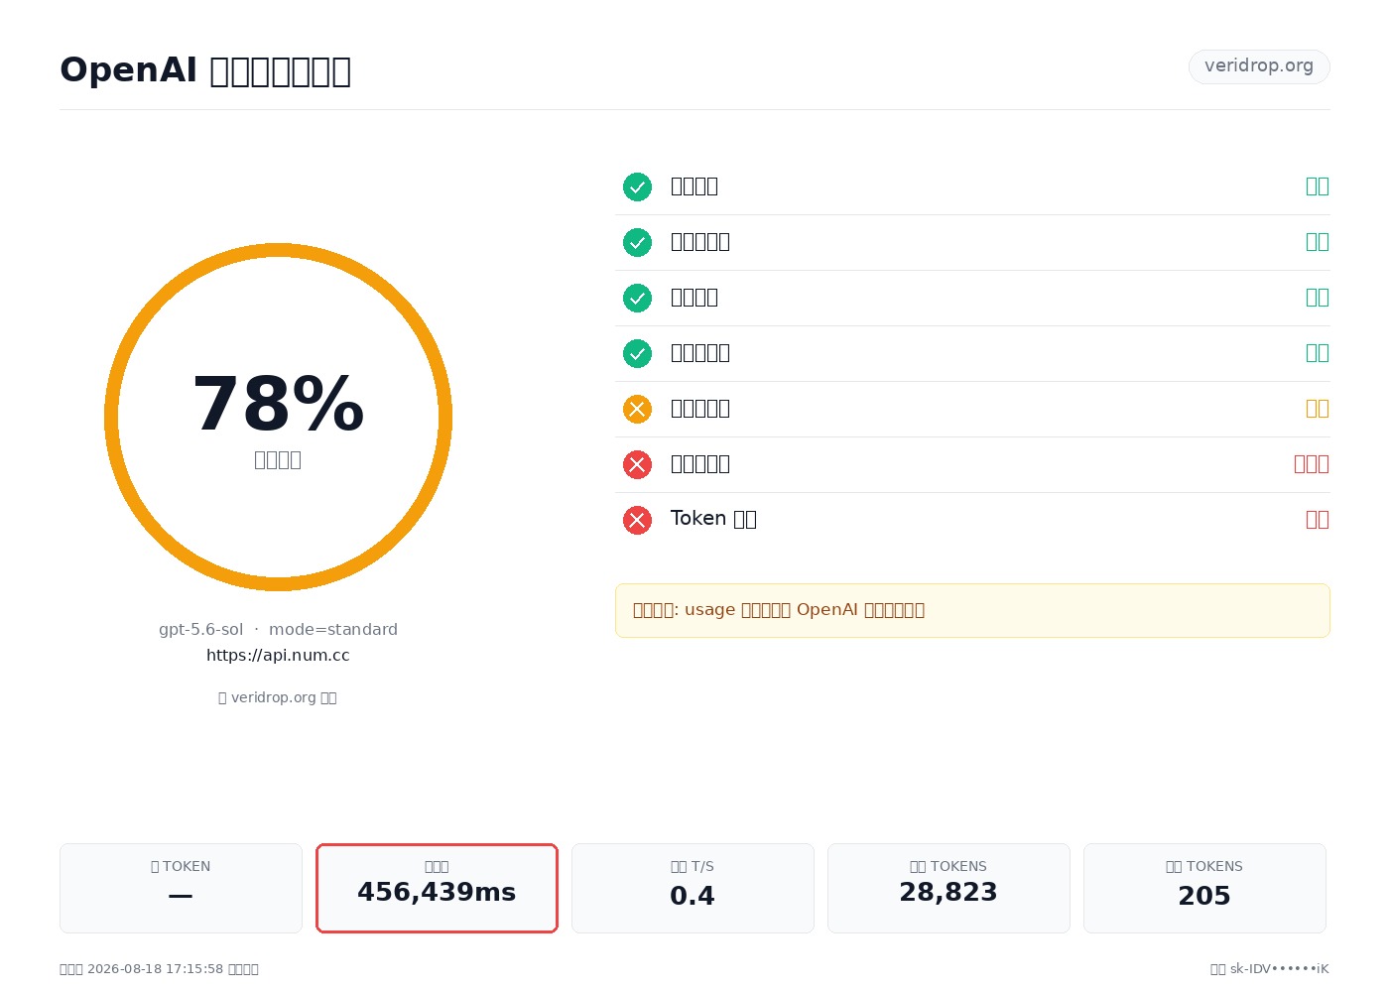Click the veridrop.org badge in the header
This screenshot has height=992, width=1389.
[x=1259, y=66]
